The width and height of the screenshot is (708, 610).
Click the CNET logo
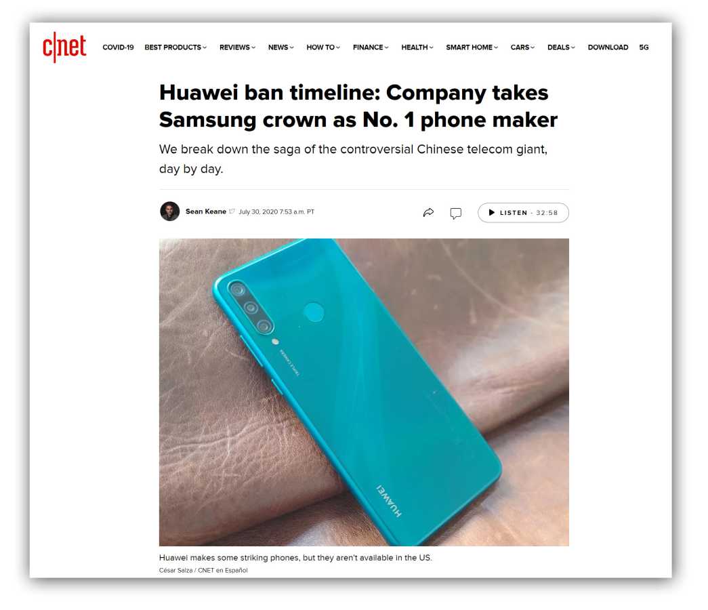64,47
